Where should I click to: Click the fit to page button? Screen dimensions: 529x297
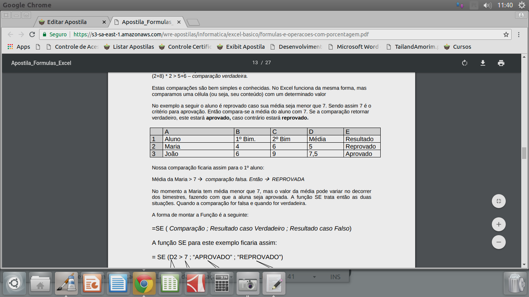click(499, 201)
